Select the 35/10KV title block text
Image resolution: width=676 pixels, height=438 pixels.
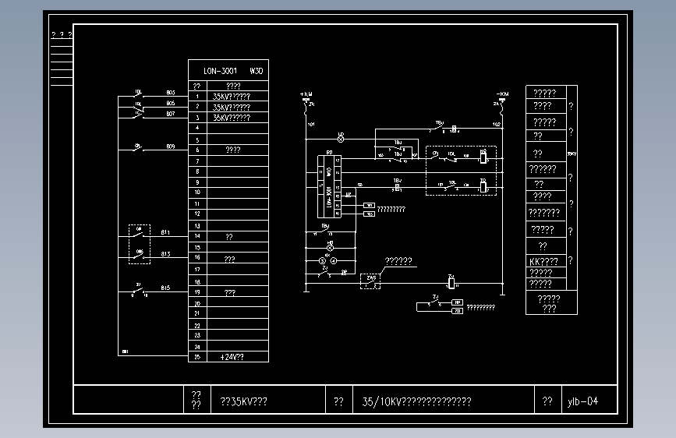pyautogui.click(x=416, y=402)
